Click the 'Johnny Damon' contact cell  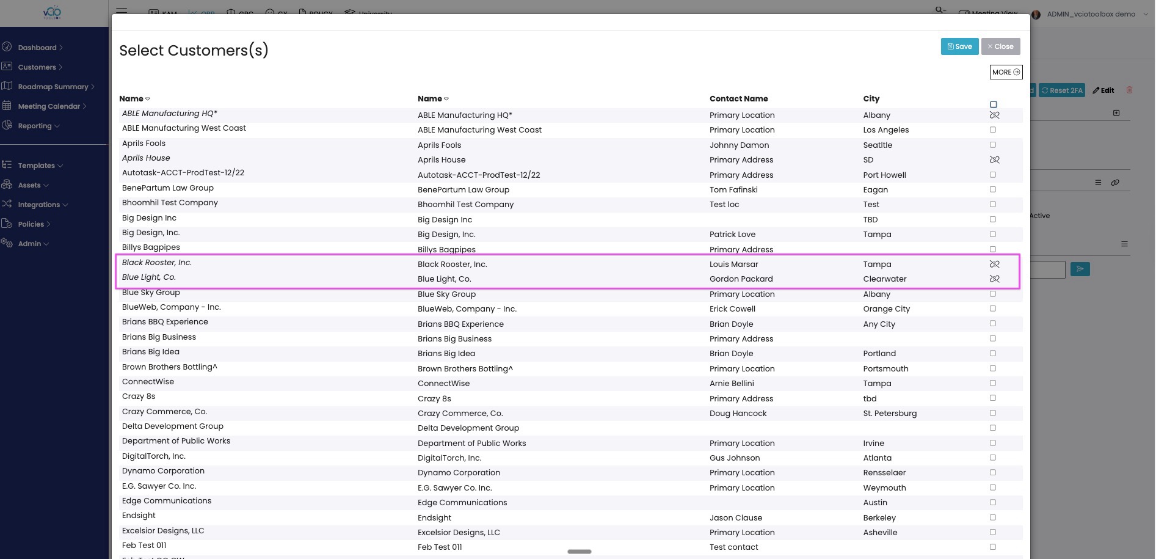[x=739, y=145]
